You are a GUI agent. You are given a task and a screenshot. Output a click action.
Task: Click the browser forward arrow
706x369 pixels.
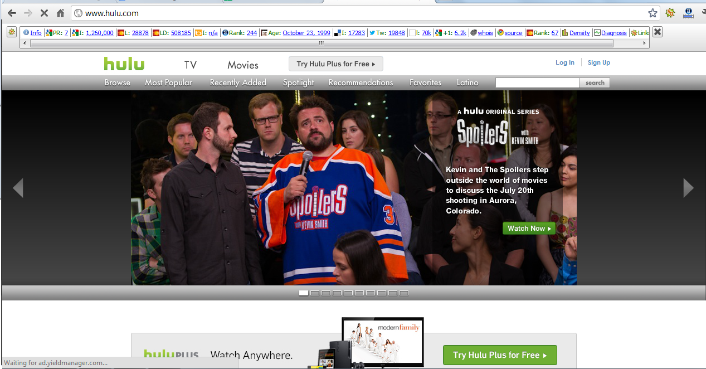pos(28,13)
